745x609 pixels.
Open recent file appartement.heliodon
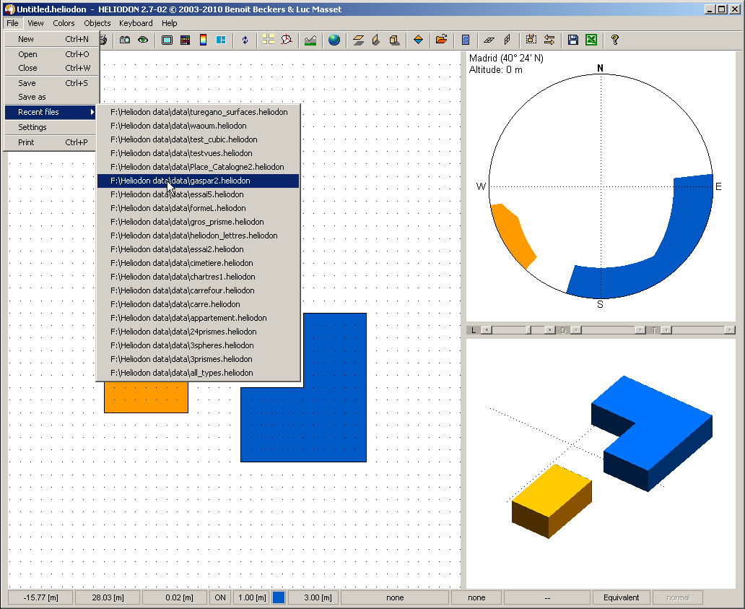pos(198,318)
